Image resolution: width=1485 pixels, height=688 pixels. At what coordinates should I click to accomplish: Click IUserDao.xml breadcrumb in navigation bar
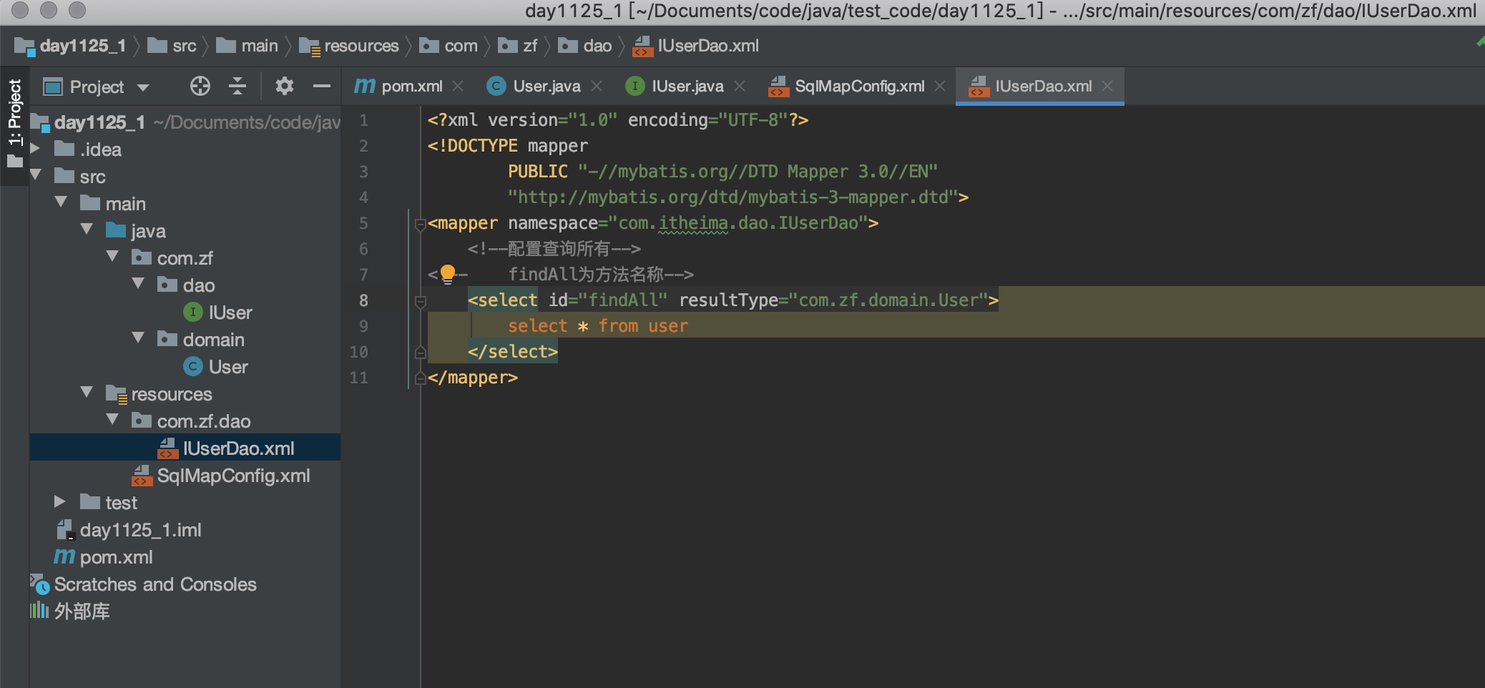pos(696,46)
